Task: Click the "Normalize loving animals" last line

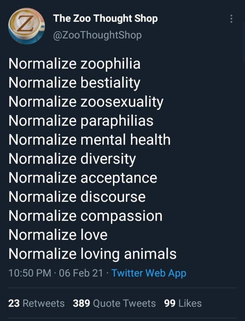Action: tap(92, 254)
